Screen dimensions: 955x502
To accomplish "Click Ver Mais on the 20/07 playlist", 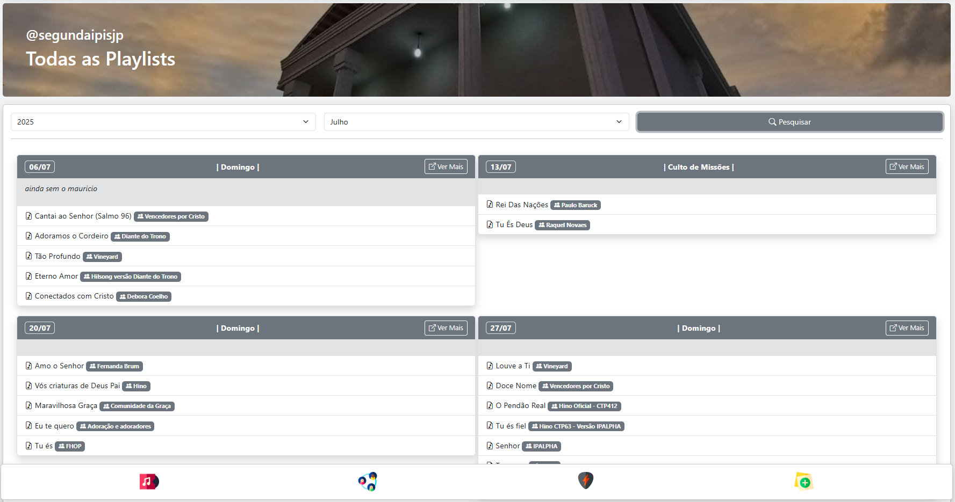I will tap(446, 328).
